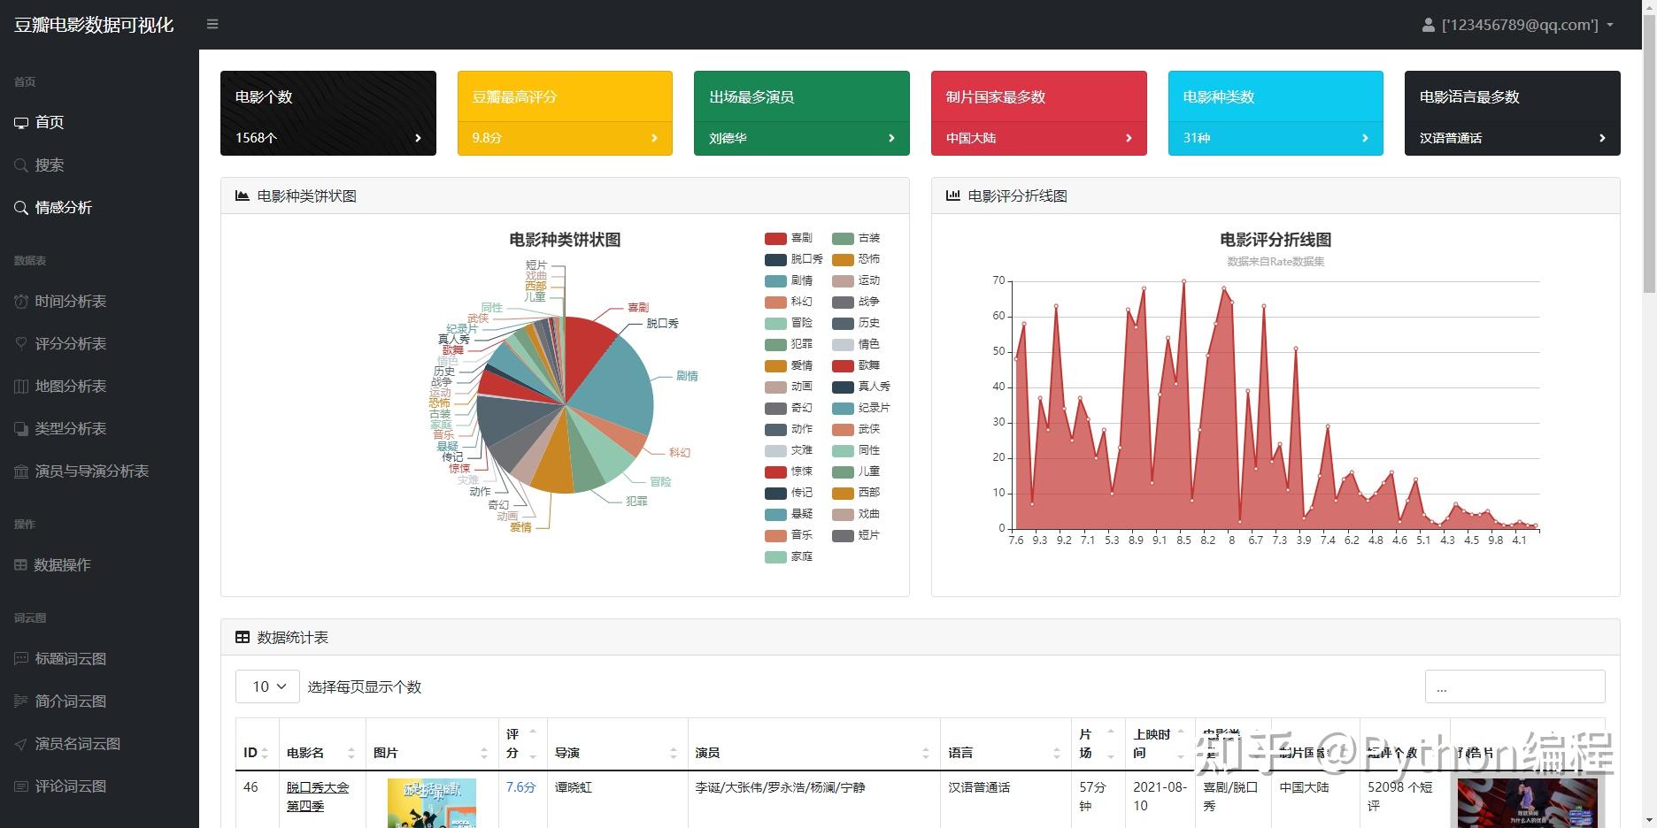The width and height of the screenshot is (1657, 828).
Task: Select the 评分分析表 sidebar icon
Action: (x=21, y=343)
